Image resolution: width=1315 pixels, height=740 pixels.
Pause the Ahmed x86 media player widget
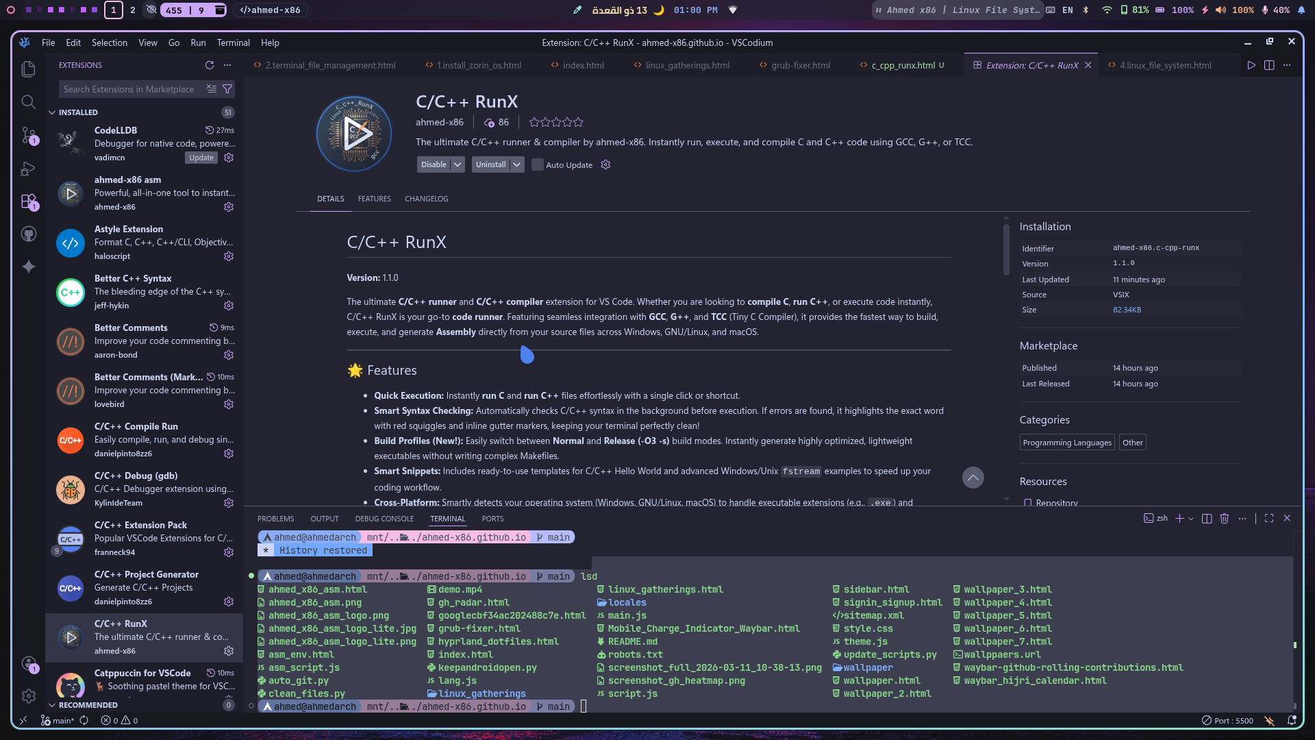tap(878, 10)
